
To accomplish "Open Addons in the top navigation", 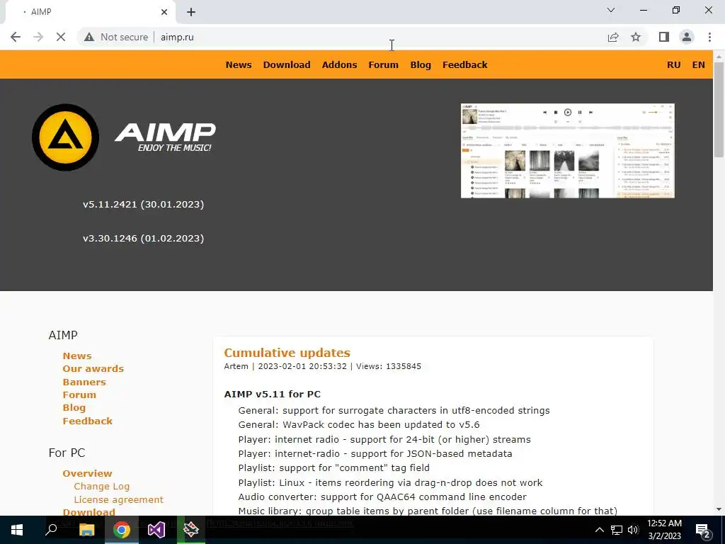I will tap(339, 64).
